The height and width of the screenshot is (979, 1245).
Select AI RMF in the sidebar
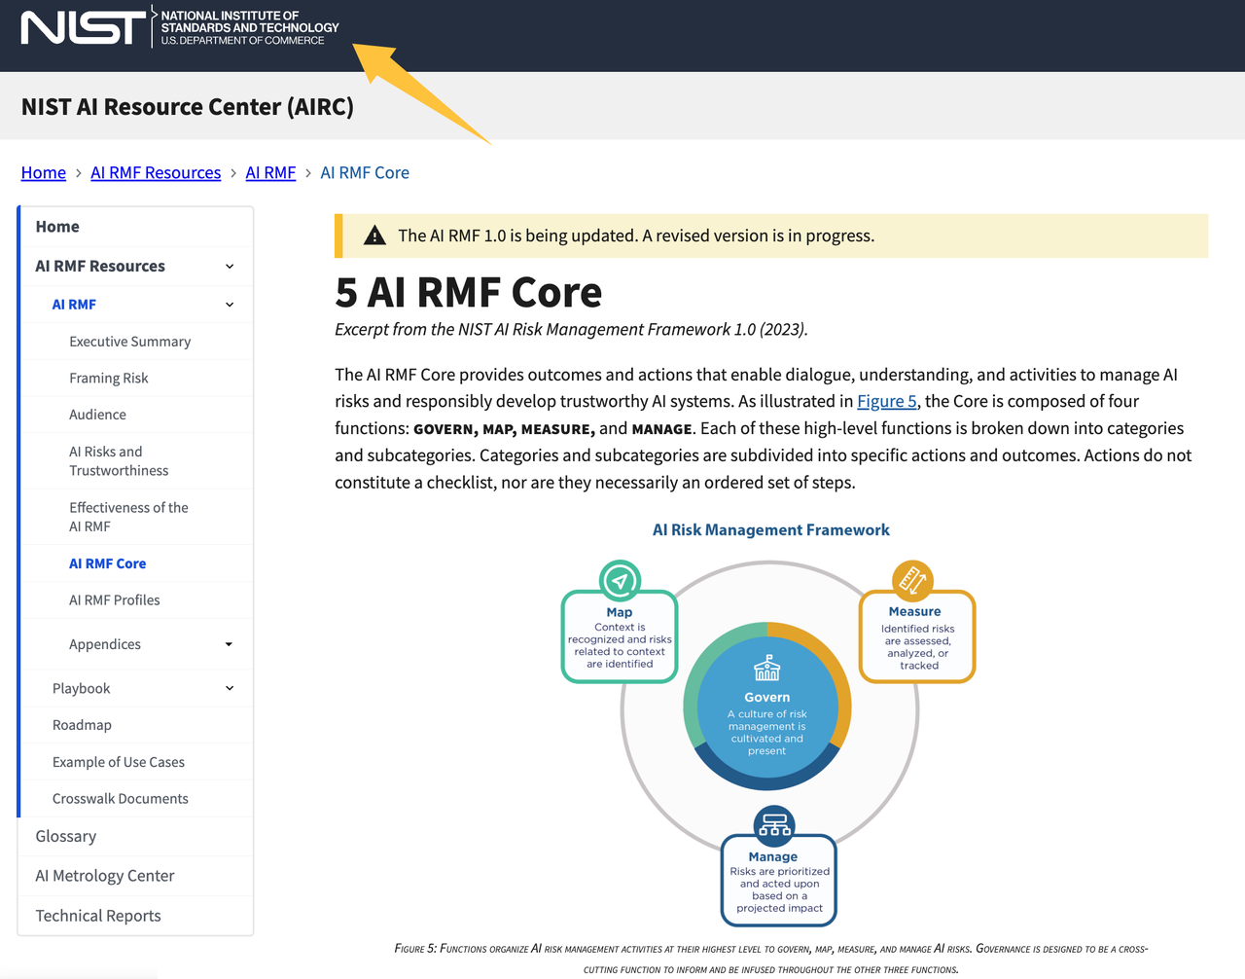tap(74, 305)
